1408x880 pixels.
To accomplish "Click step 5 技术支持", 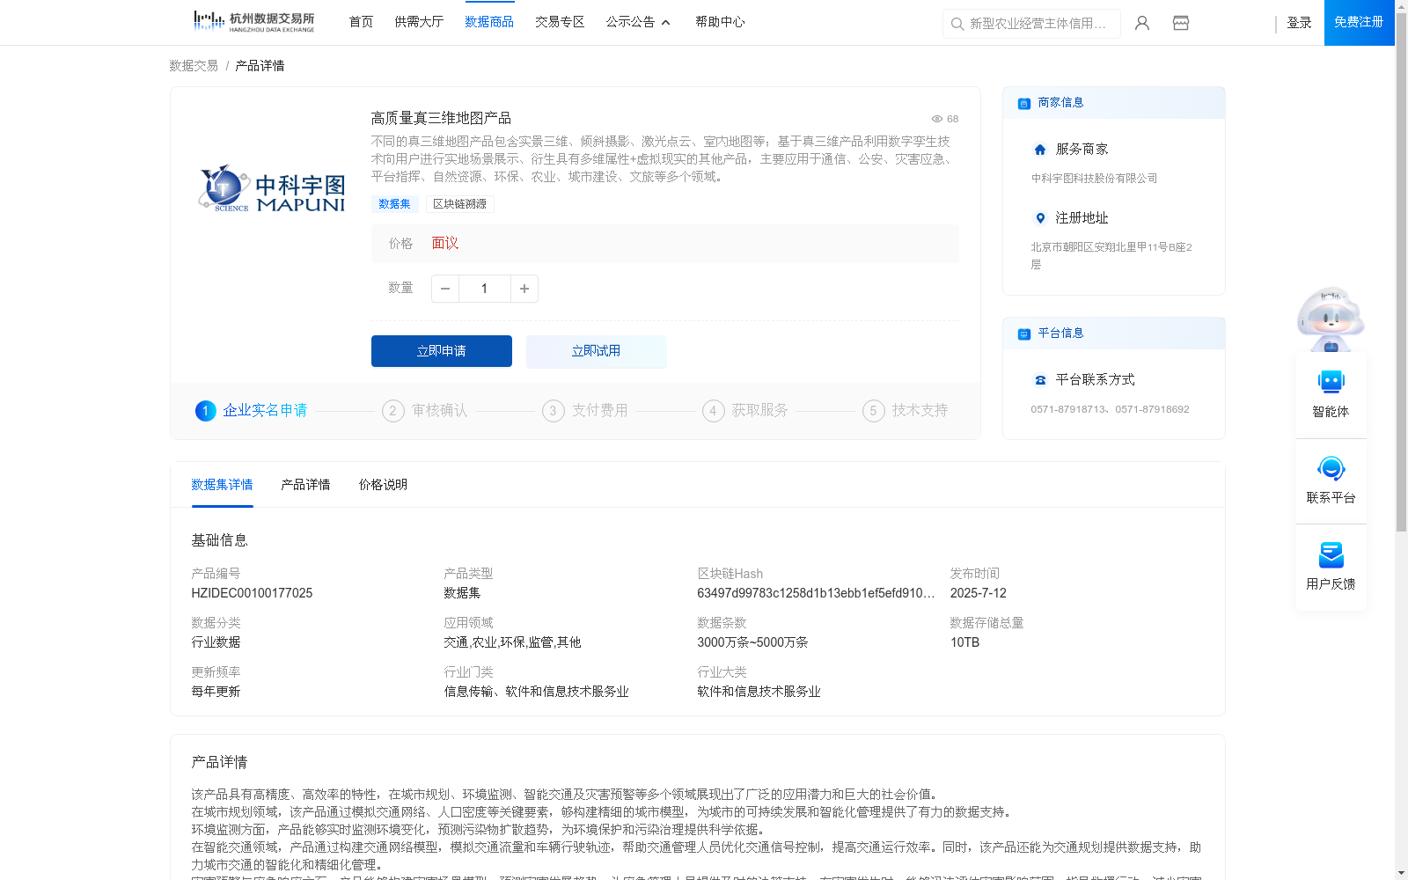I will pyautogui.click(x=906, y=411).
